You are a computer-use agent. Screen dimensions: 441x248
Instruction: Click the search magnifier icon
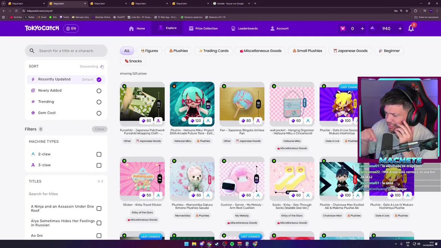click(x=32, y=51)
